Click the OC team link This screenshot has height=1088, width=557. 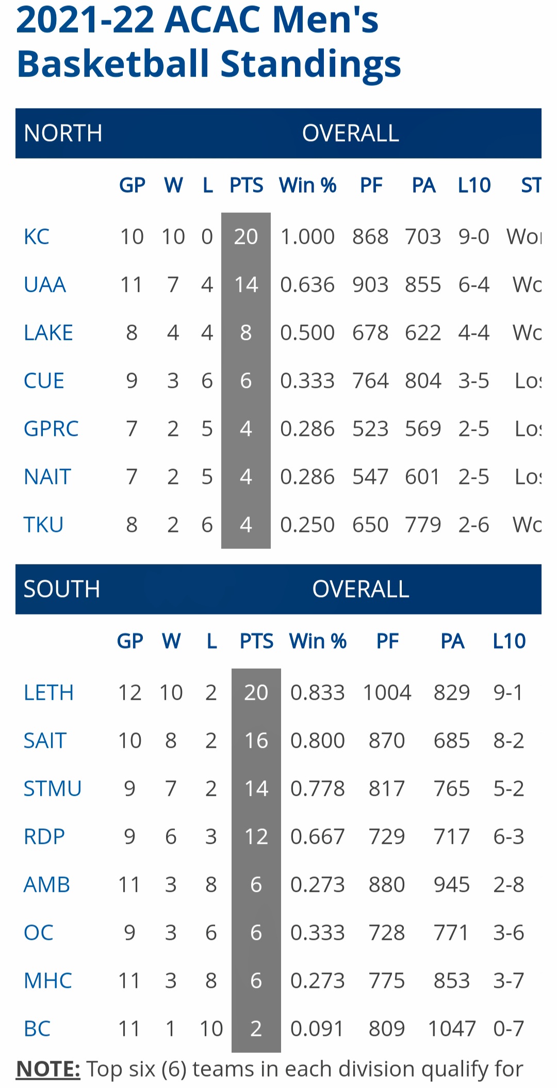(39, 933)
